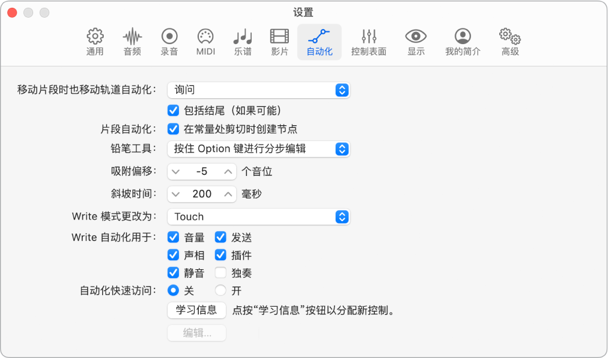Screen dimensions: 608x358
Task: Click the dimmed 编辑... button
Action: (197, 333)
